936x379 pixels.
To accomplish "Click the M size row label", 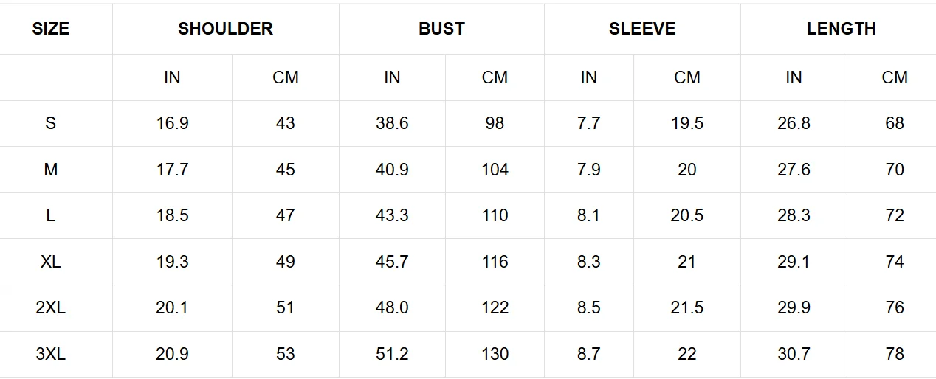I will coord(50,170).
